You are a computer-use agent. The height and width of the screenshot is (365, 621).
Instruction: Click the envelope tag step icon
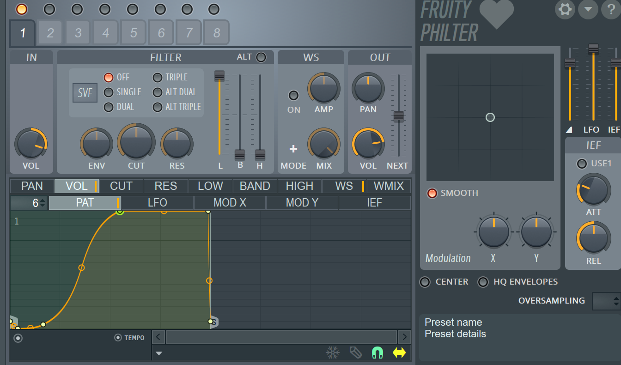(355, 353)
